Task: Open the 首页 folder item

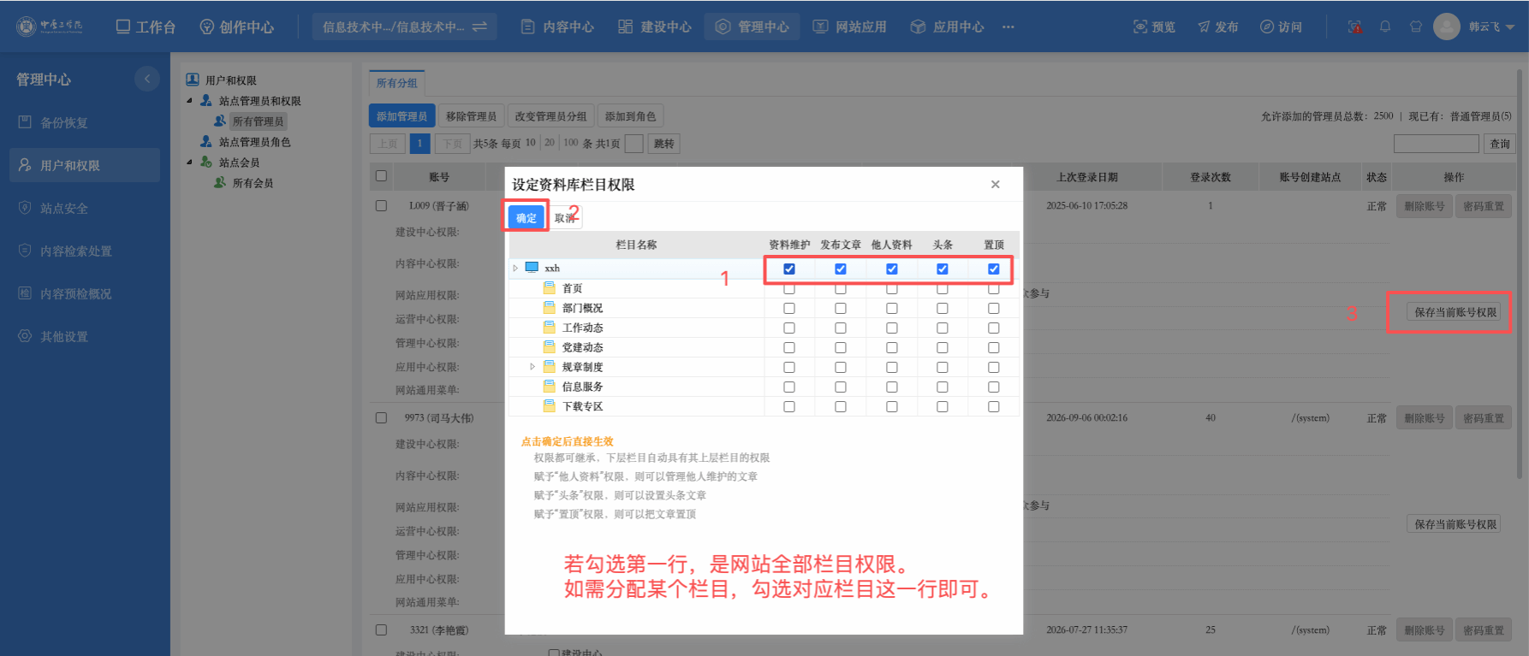Action: coord(571,288)
